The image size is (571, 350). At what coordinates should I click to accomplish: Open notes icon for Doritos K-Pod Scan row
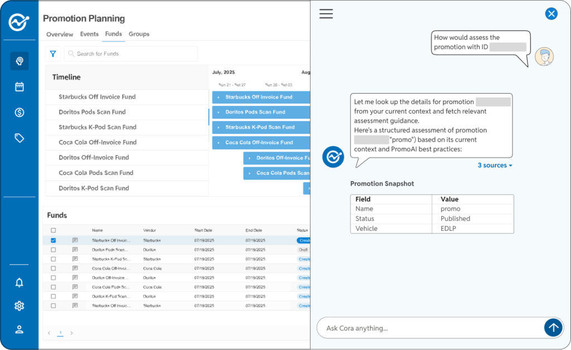pos(75,296)
